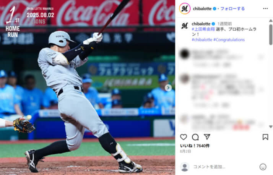Open the #Congratulations hashtag

[229, 40]
